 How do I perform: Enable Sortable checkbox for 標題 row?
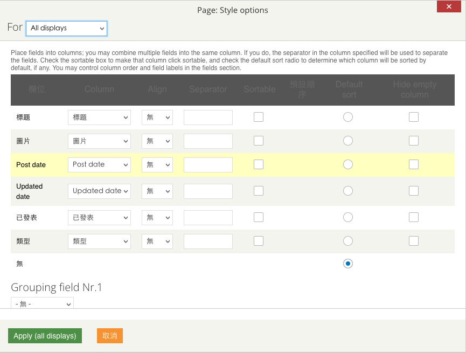coord(259,117)
